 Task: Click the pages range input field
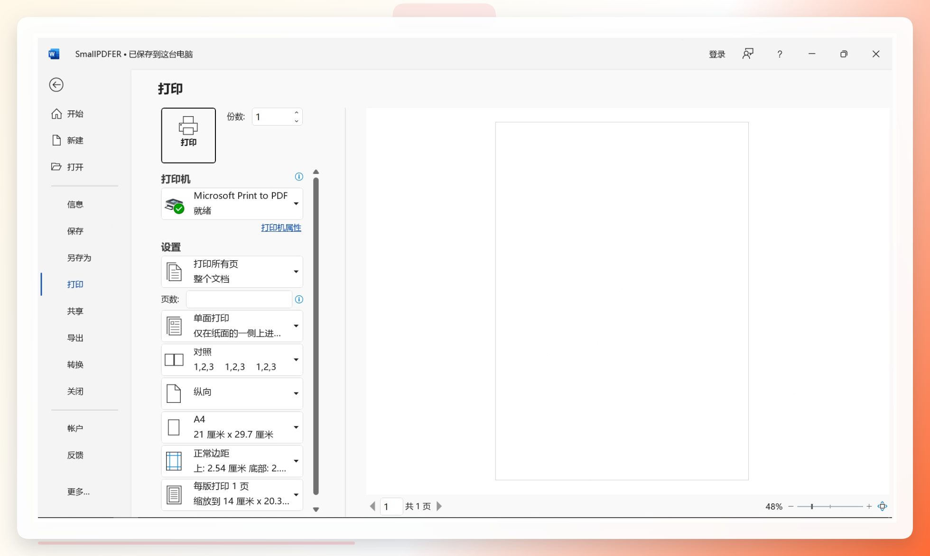pyautogui.click(x=239, y=300)
